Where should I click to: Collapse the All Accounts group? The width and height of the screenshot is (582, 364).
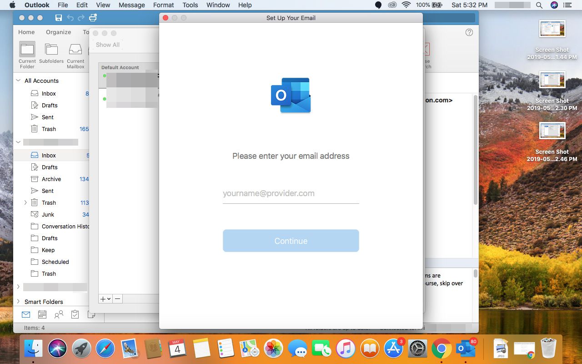tap(19, 81)
